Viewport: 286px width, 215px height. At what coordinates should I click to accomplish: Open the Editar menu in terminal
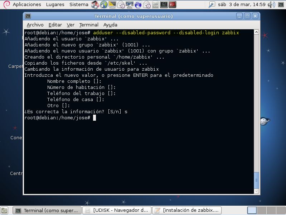click(x=55, y=25)
